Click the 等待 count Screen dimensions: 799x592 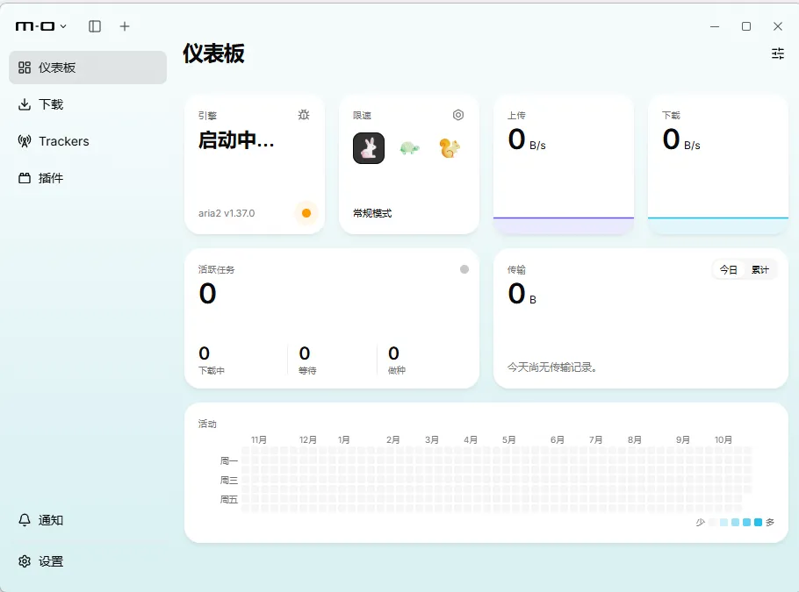click(305, 353)
